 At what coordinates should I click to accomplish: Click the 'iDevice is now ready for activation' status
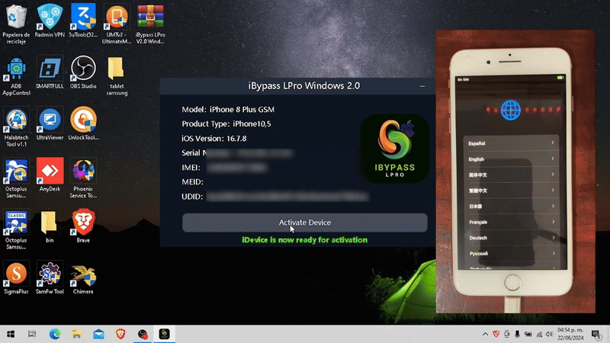click(x=304, y=240)
